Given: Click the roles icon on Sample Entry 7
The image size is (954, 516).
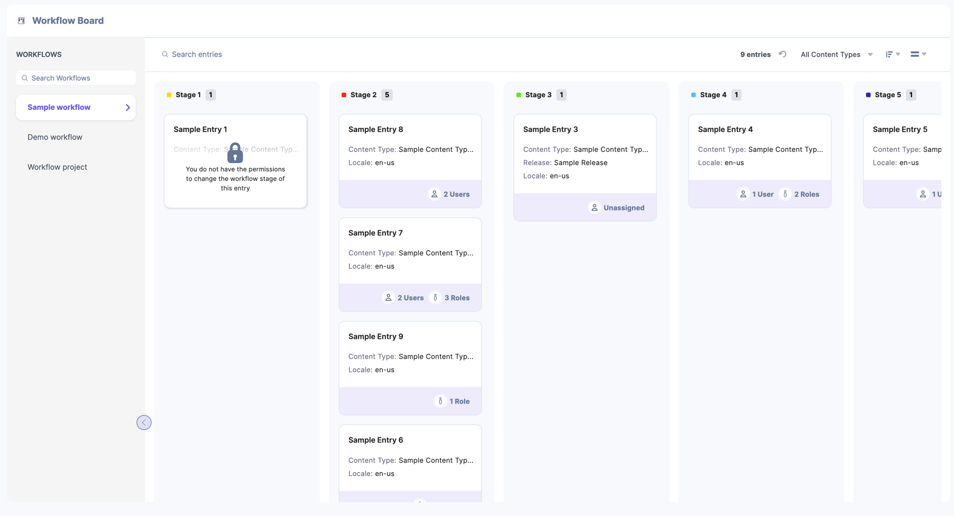Looking at the screenshot, I should coord(435,297).
